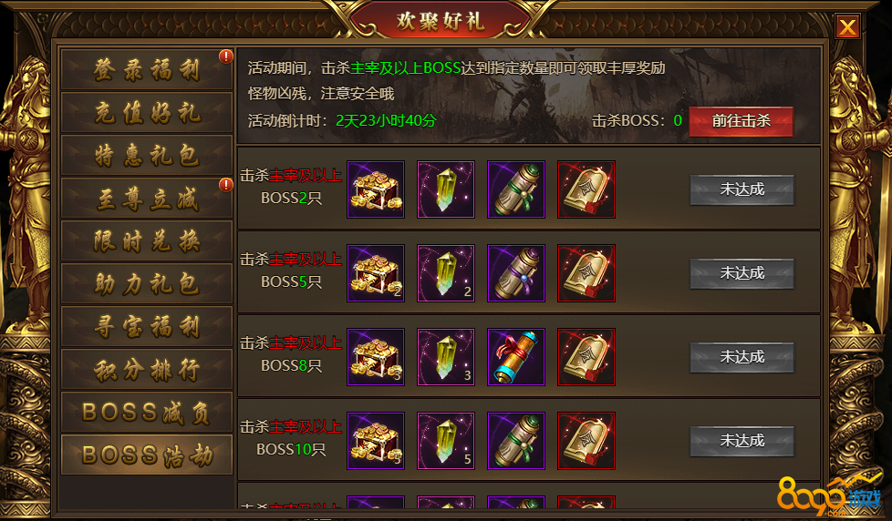Close the 欢聚好礼 window

pyautogui.click(x=847, y=26)
